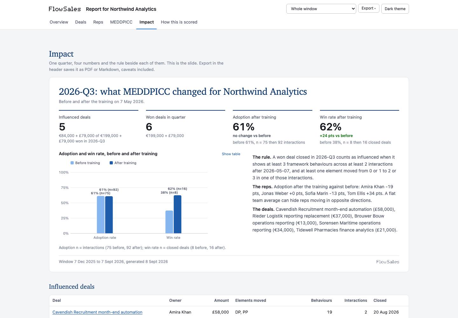Click the FlowSales logo in the header
The width and height of the screenshot is (458, 318).
tap(65, 9)
